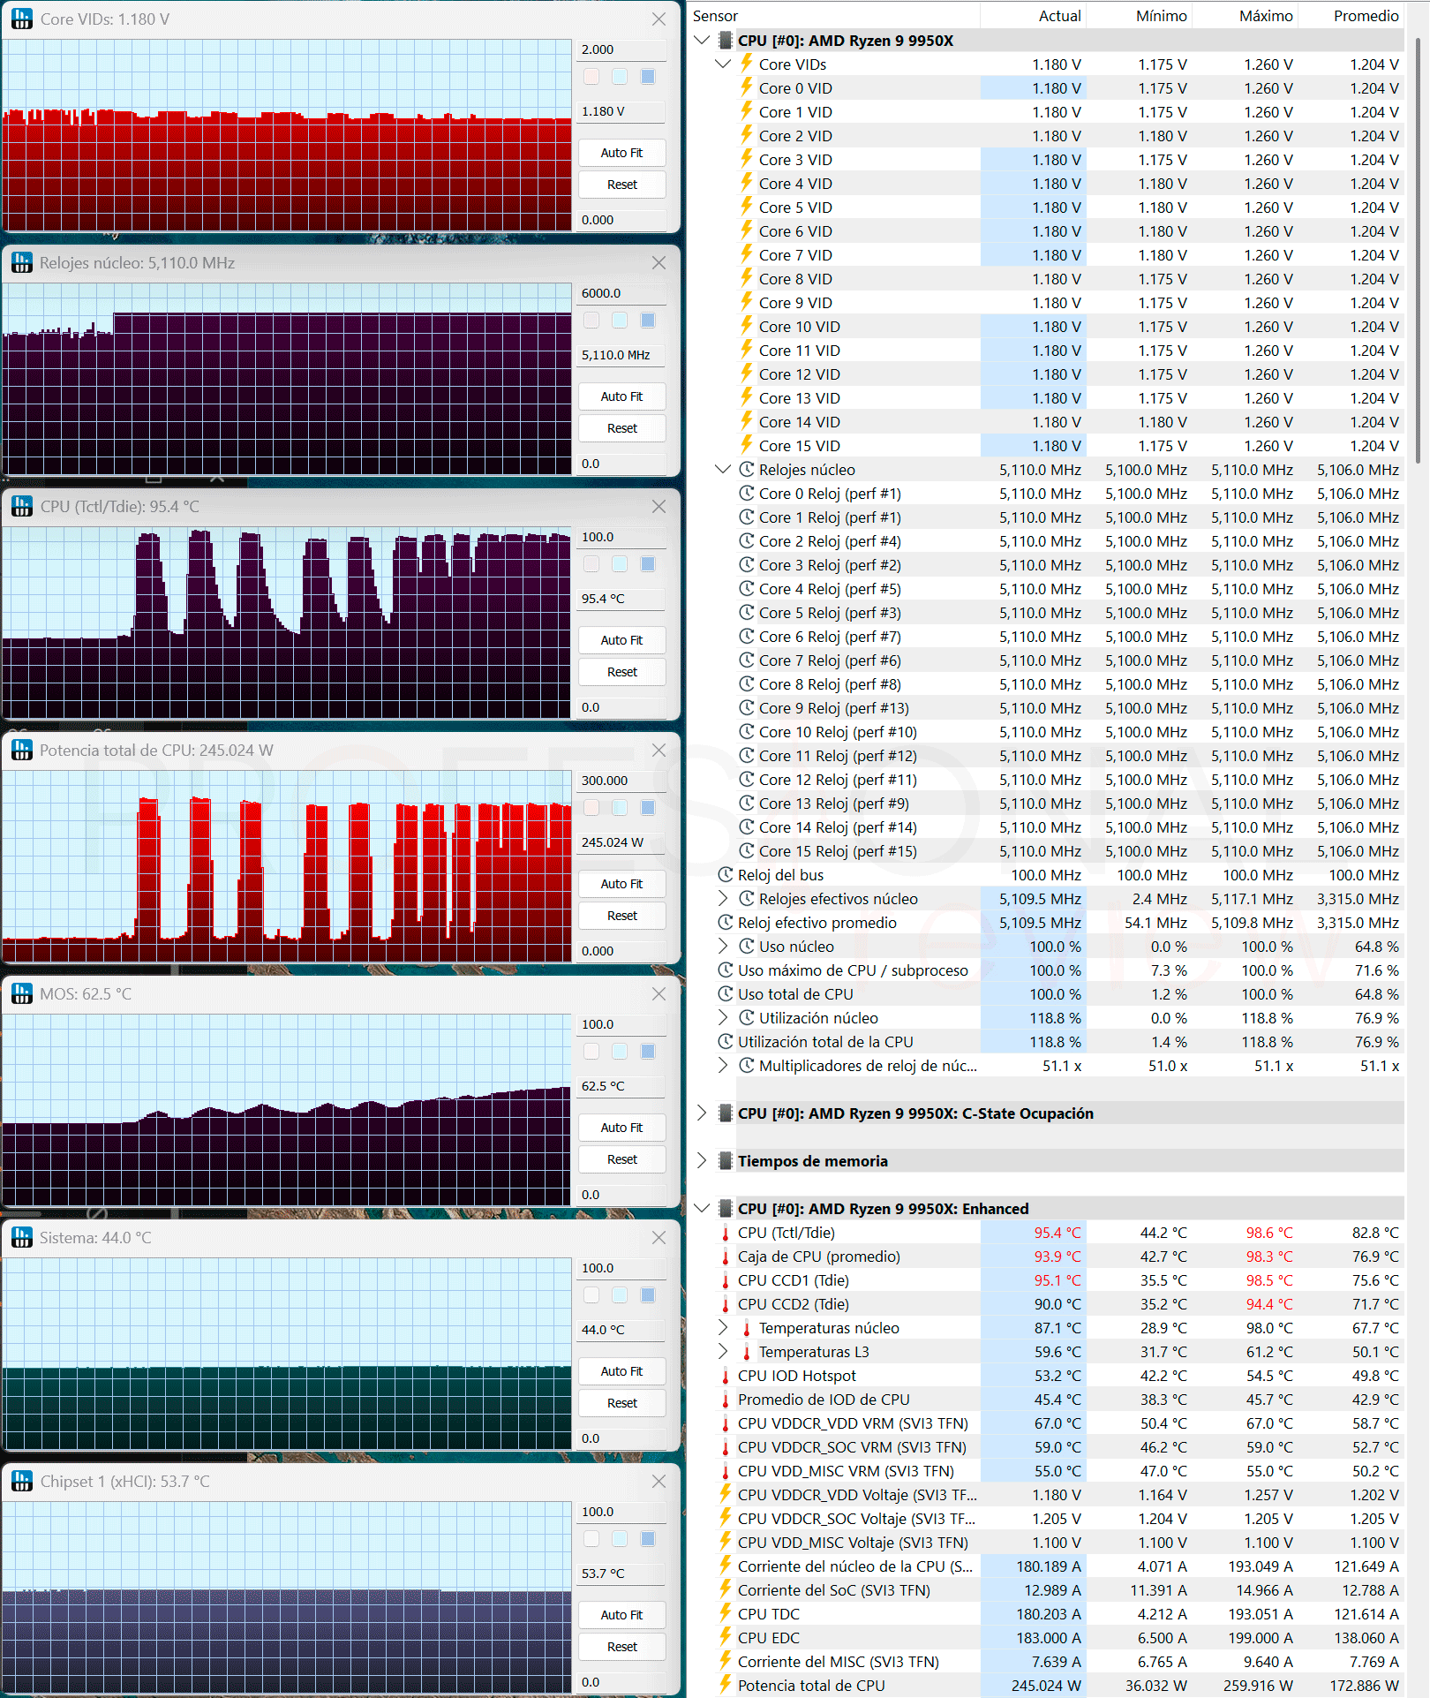This screenshot has width=1430, height=1698.
Task: Click the 0.0 minimum field in MOS graph
Action: [x=621, y=1195]
